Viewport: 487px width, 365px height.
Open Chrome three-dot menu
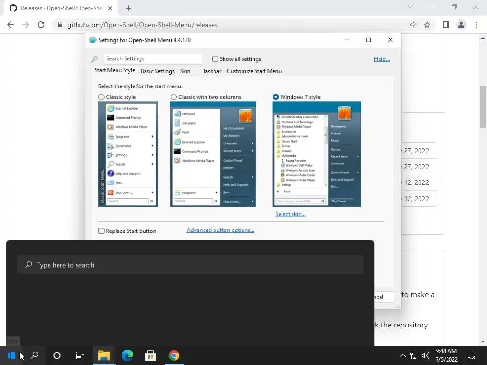477,25
